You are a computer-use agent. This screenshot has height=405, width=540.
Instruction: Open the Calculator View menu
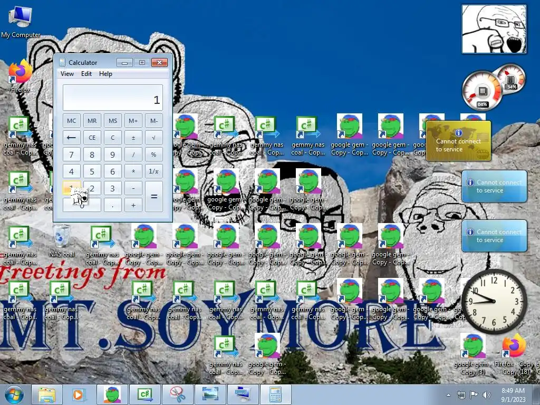point(67,74)
